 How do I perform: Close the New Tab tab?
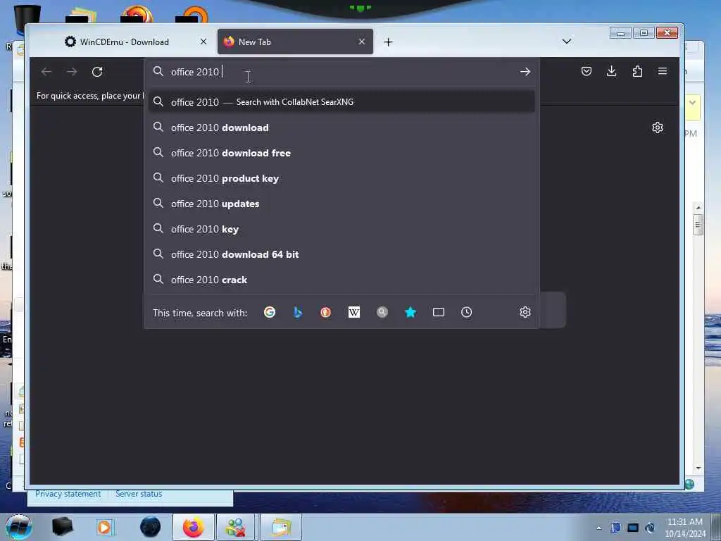pos(362,42)
